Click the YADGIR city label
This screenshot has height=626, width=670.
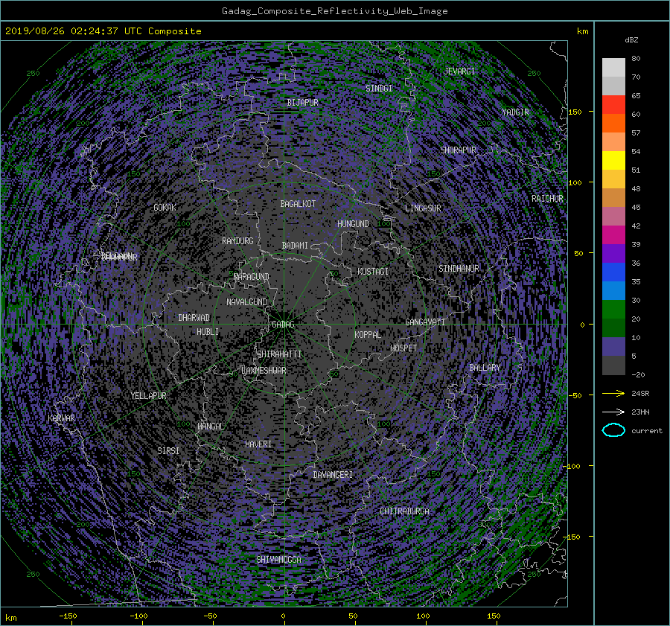pos(515,112)
